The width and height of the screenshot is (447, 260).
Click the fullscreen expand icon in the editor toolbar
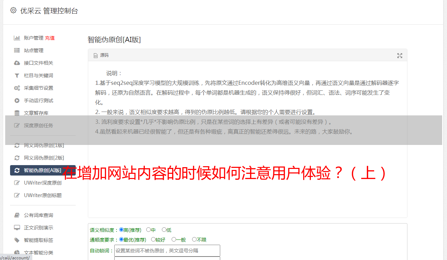400,56
